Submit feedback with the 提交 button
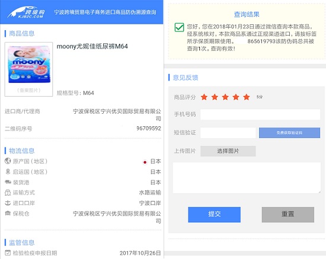Viewport: 326px width, 259px height. point(215,215)
